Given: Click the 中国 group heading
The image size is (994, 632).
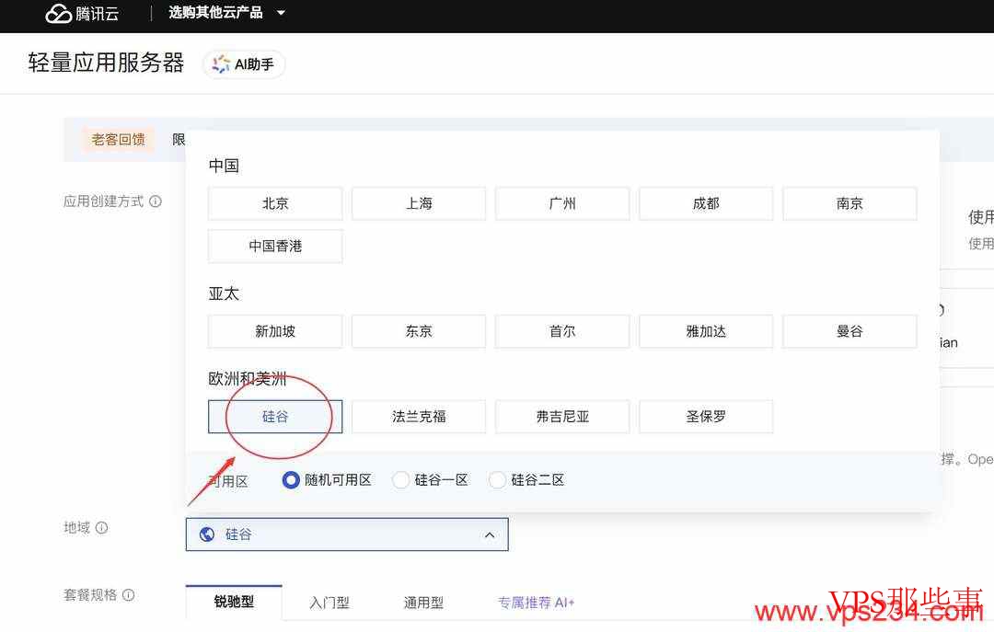Looking at the screenshot, I should [x=224, y=166].
